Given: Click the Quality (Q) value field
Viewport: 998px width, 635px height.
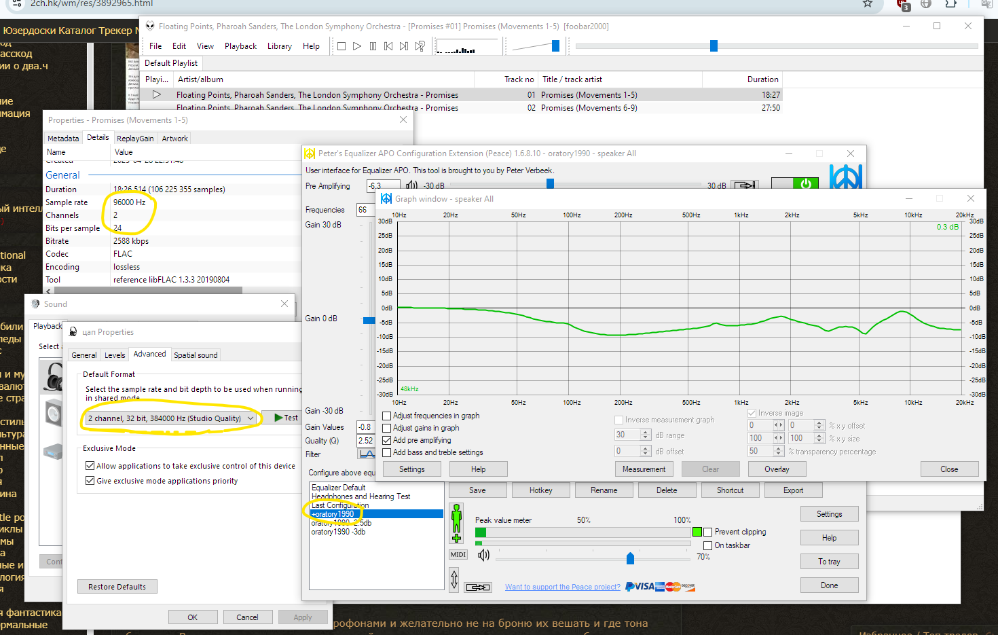Looking at the screenshot, I should pos(366,441).
